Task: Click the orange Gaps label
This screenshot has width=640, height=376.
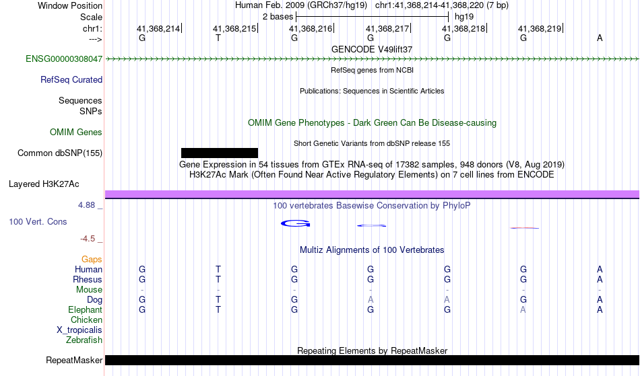Action: 92,260
